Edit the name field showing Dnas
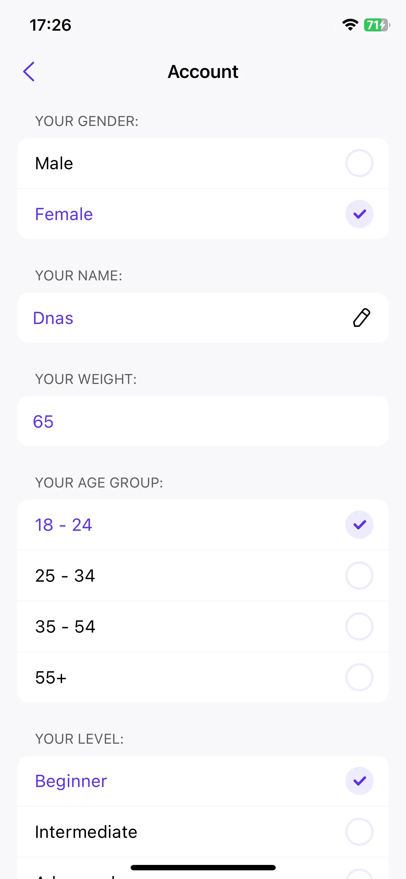Image resolution: width=406 pixels, height=879 pixels. 203,318
